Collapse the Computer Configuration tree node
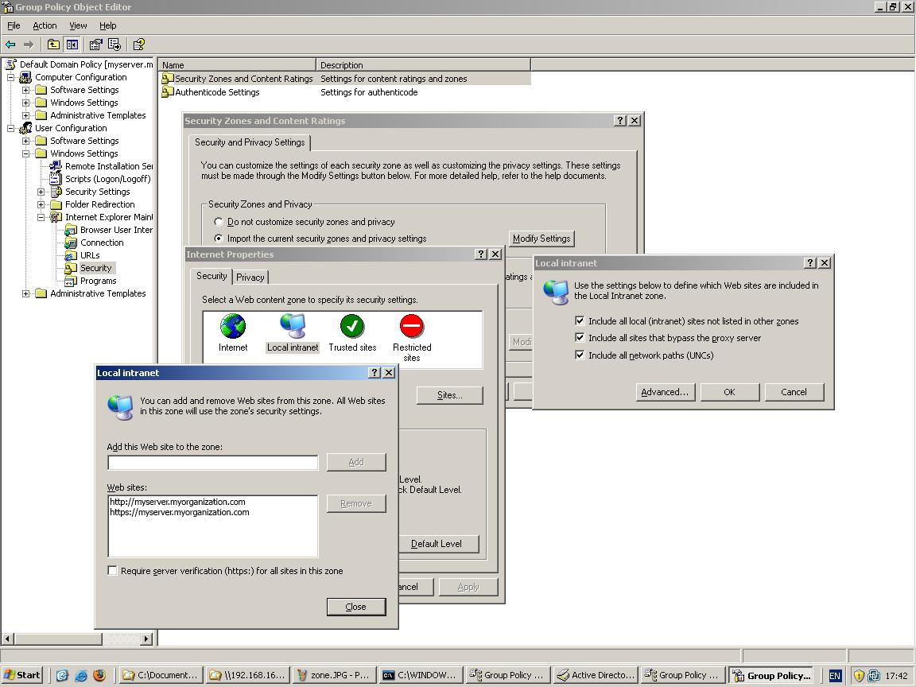The width and height of the screenshot is (916, 687). pos(11,77)
